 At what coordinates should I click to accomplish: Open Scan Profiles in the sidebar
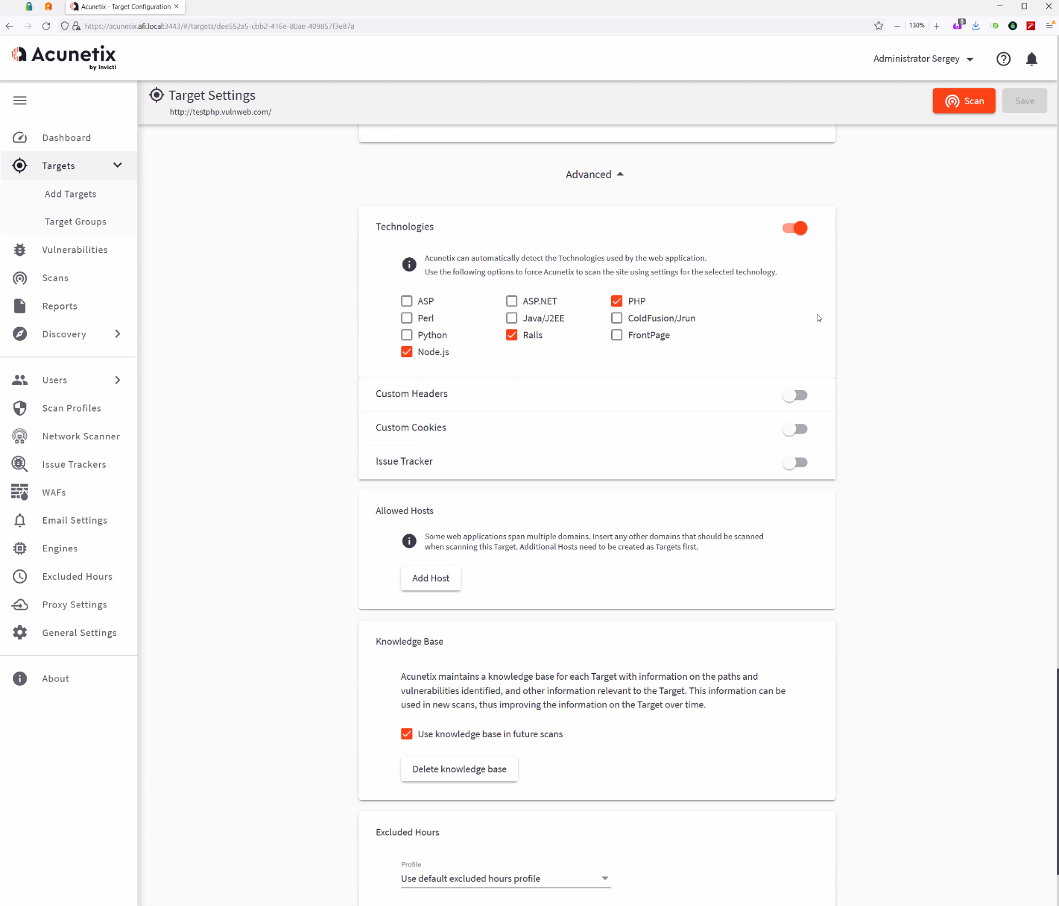pyautogui.click(x=72, y=408)
